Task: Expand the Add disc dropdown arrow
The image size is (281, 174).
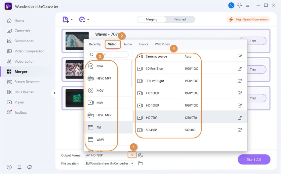Action: tap(88, 19)
